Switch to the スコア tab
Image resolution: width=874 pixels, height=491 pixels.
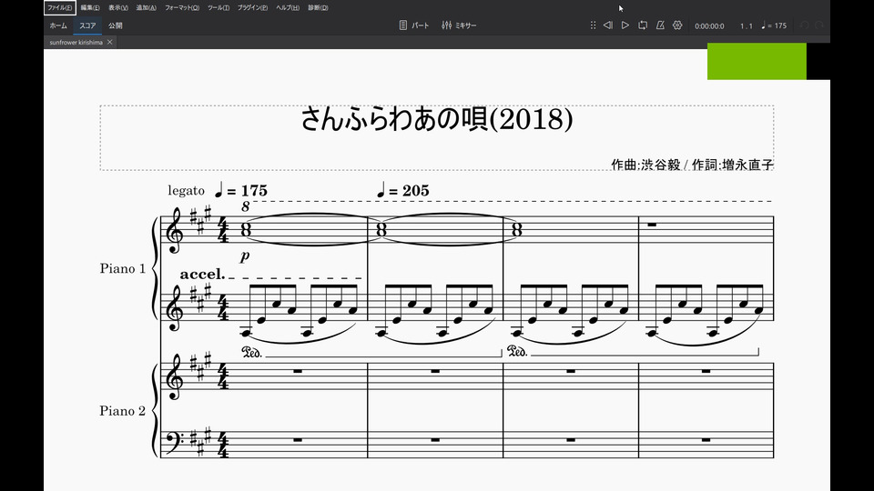(x=87, y=25)
